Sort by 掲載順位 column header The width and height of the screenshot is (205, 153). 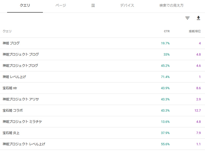click(195, 31)
